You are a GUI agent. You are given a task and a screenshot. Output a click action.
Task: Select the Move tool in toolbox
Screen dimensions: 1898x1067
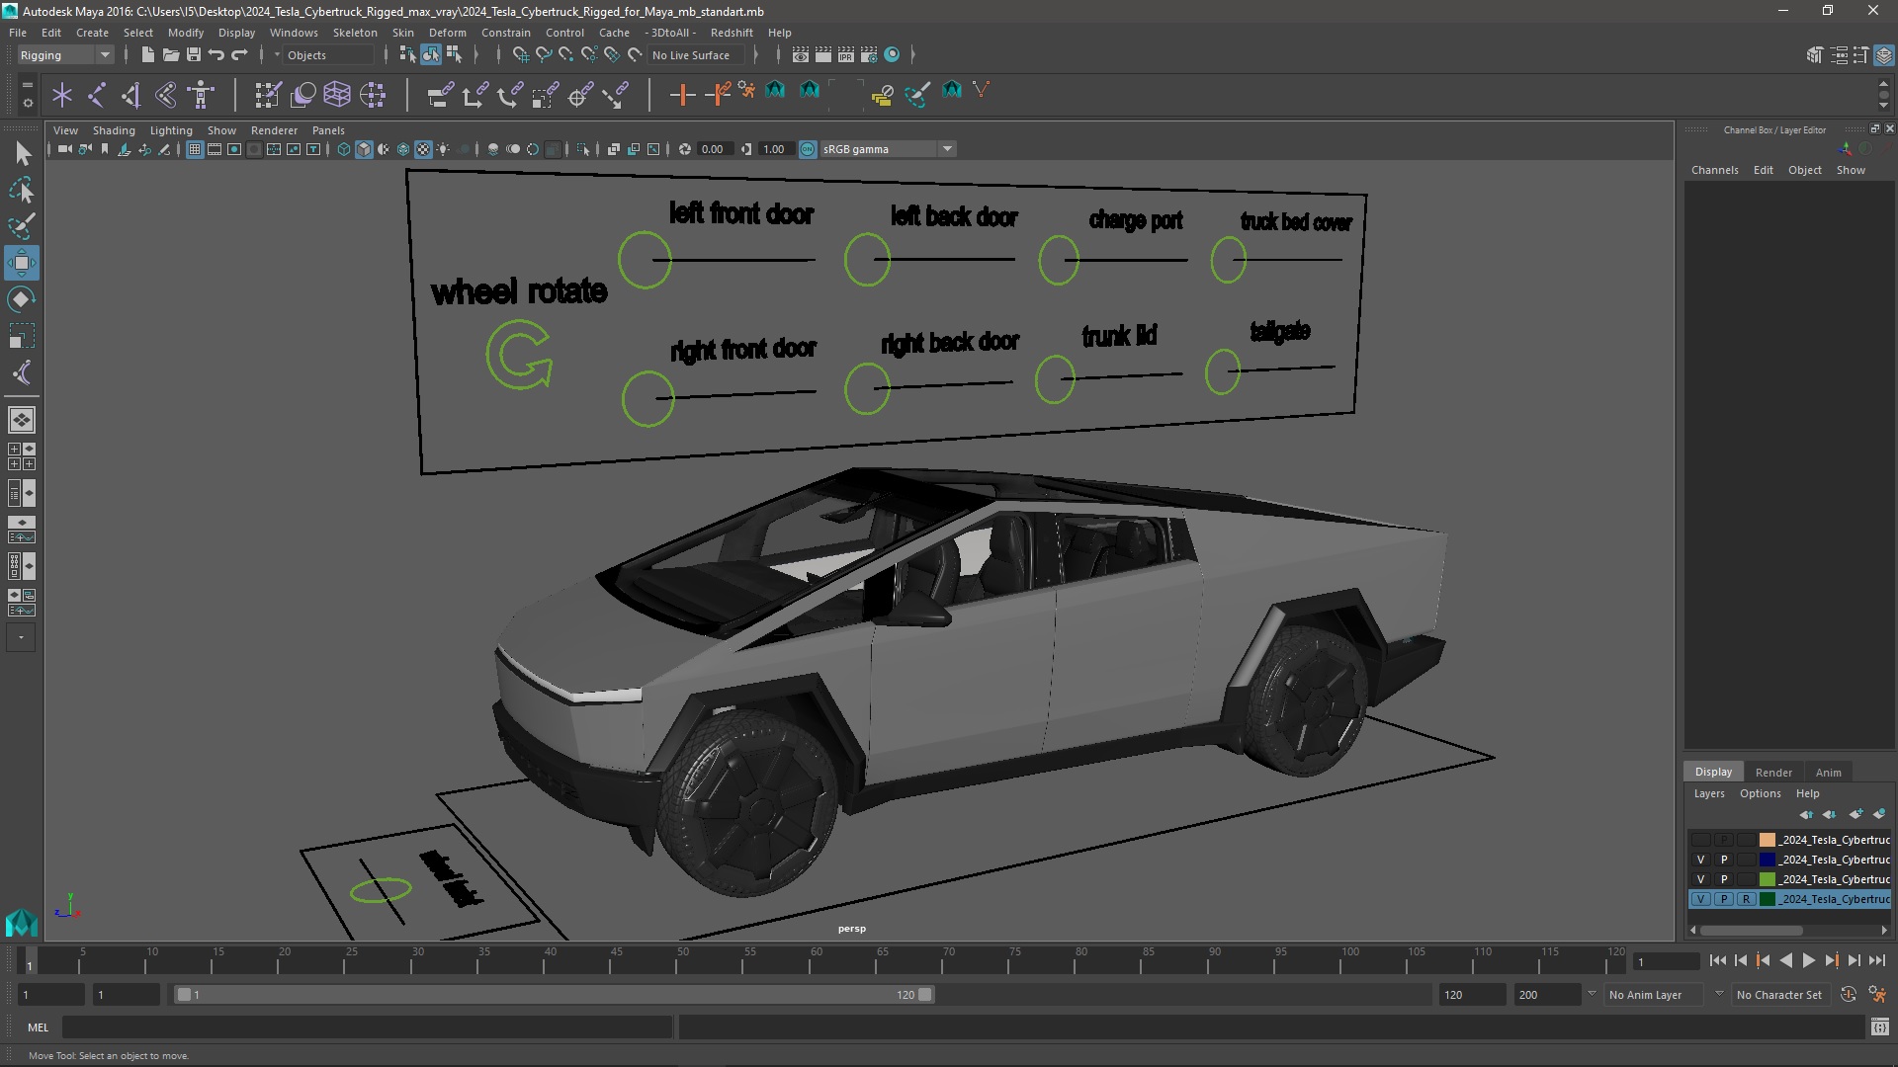(x=22, y=263)
